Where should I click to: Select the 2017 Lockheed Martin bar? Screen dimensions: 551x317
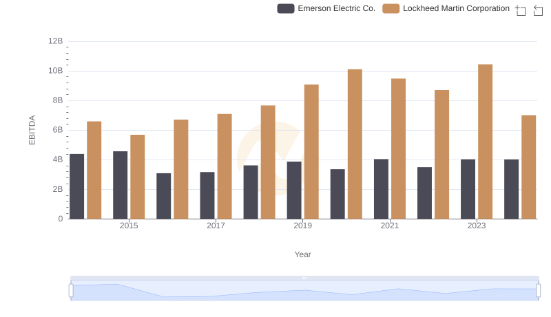tap(225, 166)
